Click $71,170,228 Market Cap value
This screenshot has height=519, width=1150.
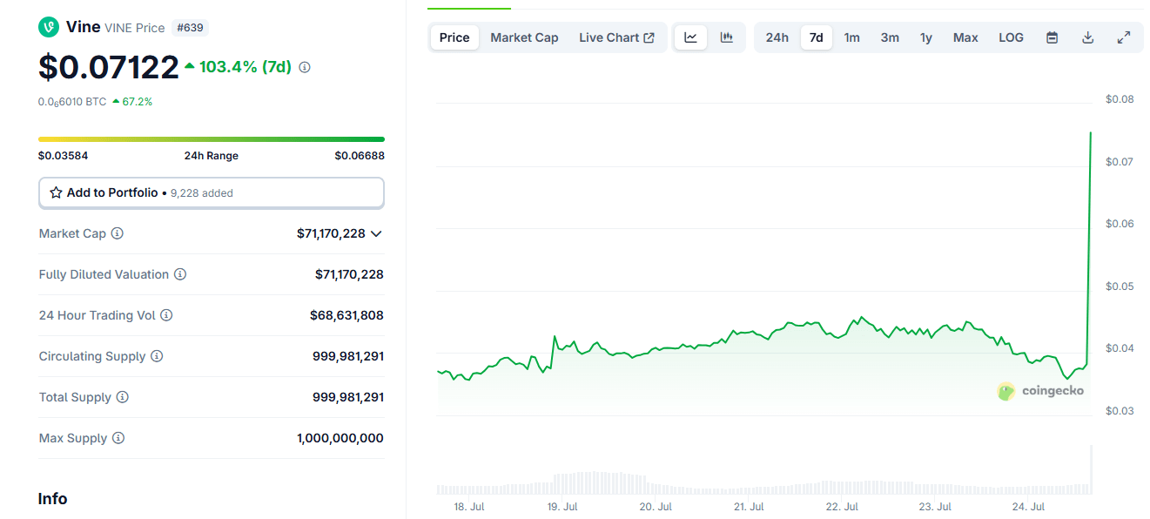[x=331, y=233]
